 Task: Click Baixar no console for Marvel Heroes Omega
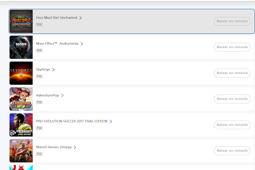232,151
